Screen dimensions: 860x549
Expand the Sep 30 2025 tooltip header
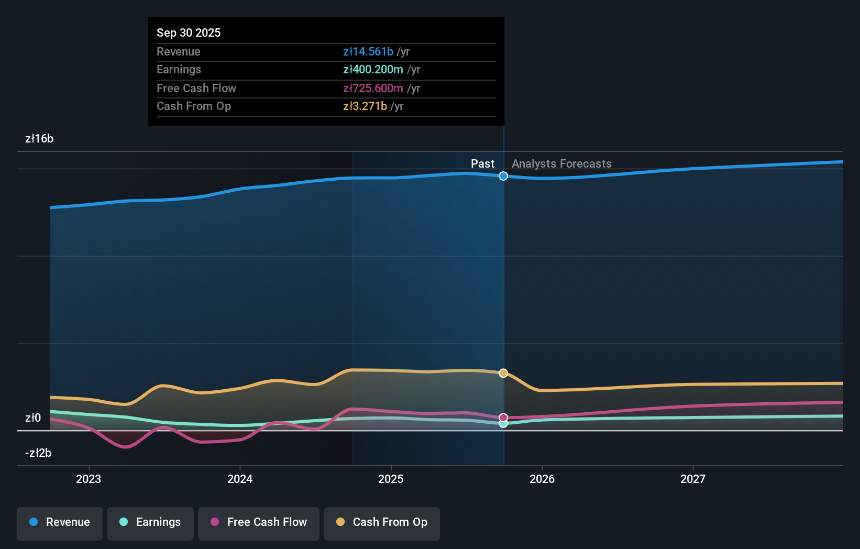(189, 32)
